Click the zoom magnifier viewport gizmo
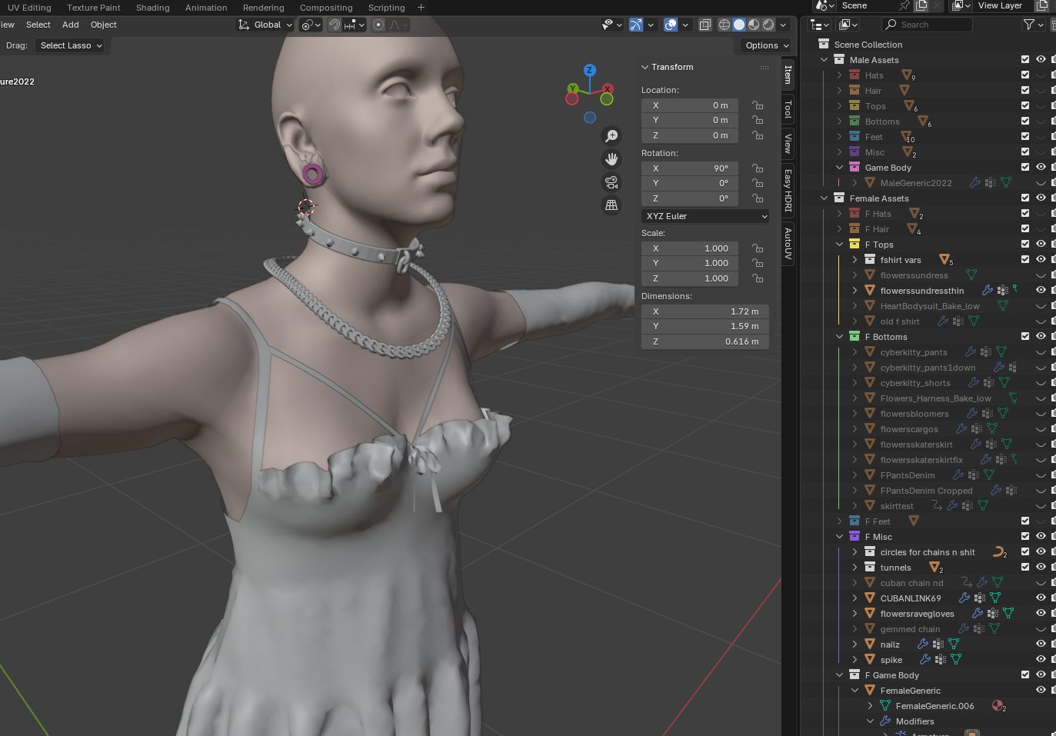 point(611,136)
